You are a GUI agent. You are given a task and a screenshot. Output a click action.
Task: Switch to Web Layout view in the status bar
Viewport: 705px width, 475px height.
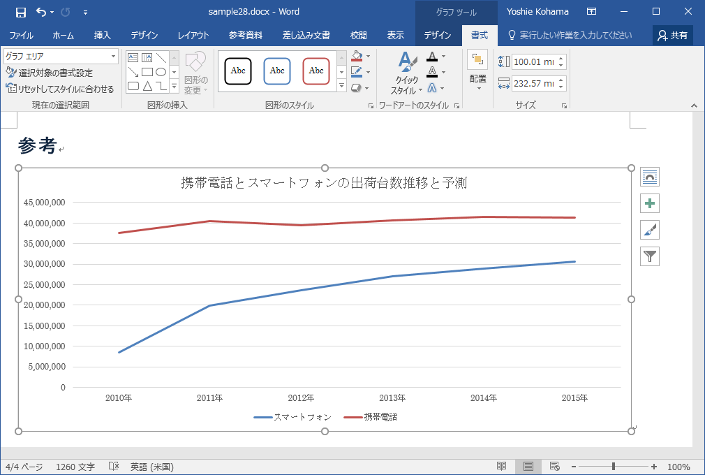click(x=554, y=467)
